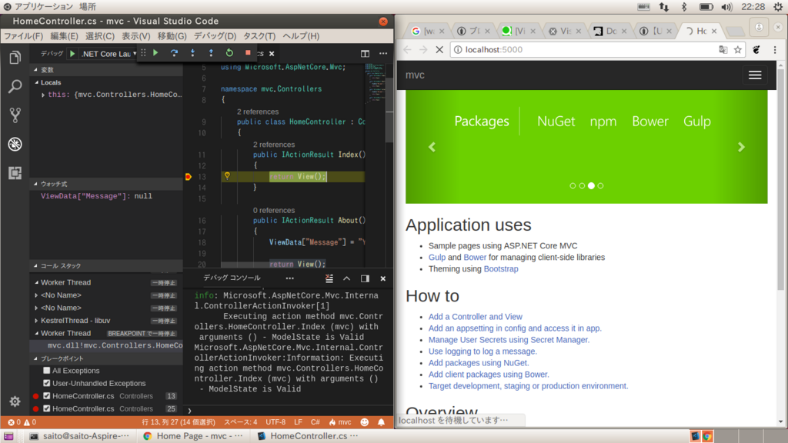Click the Restart debug button
Screen dimensions: 788x443
229,53
